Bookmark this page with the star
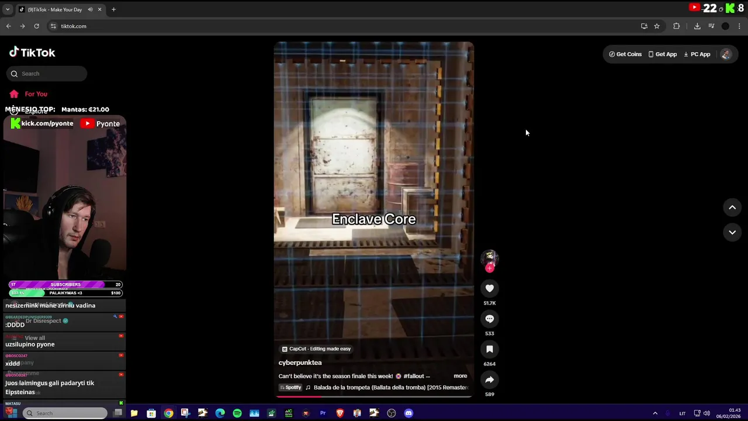 (x=657, y=26)
